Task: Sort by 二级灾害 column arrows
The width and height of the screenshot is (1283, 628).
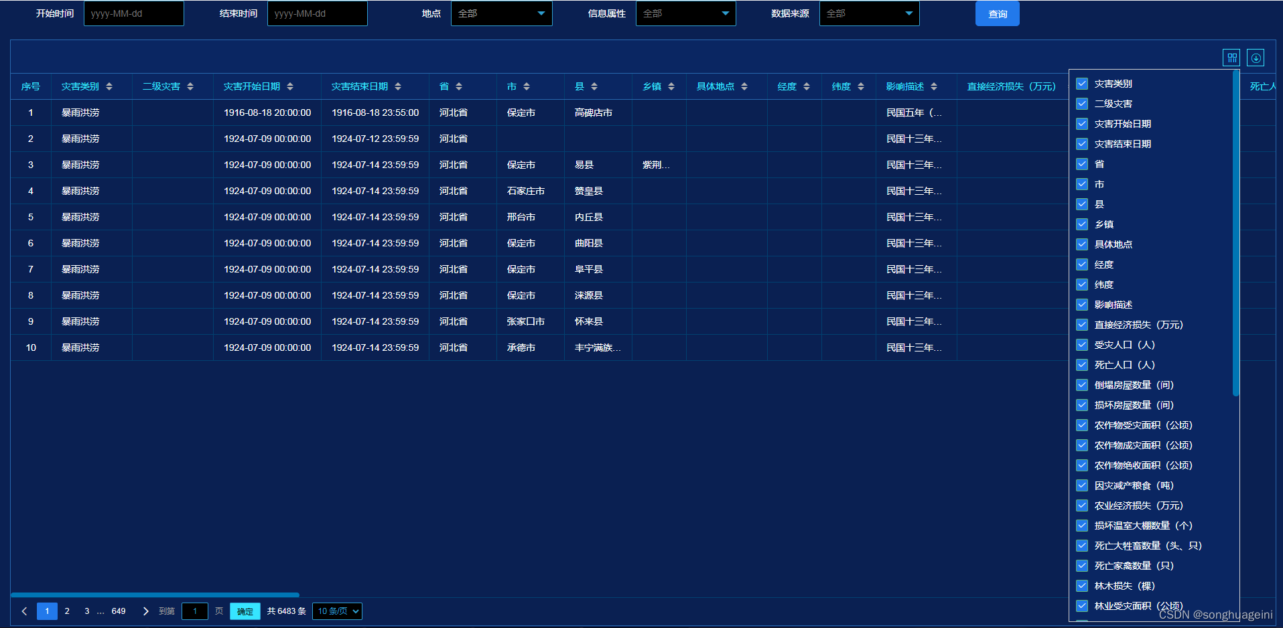Action: tap(190, 86)
